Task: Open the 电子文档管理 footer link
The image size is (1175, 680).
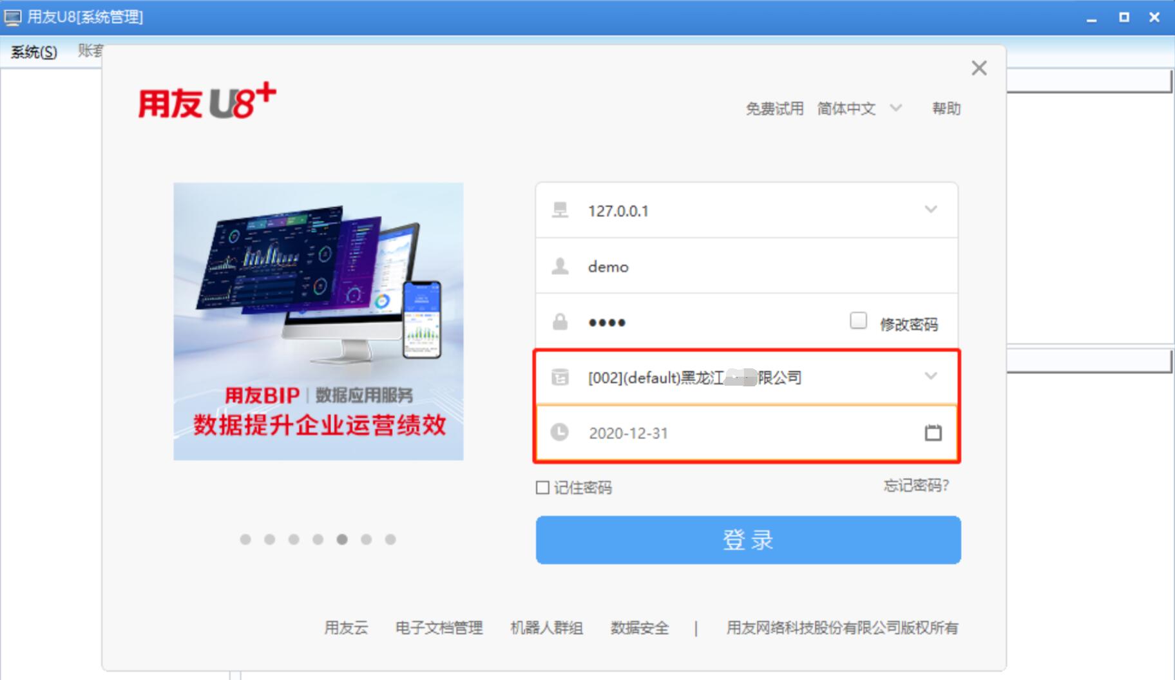Action: pos(439,628)
